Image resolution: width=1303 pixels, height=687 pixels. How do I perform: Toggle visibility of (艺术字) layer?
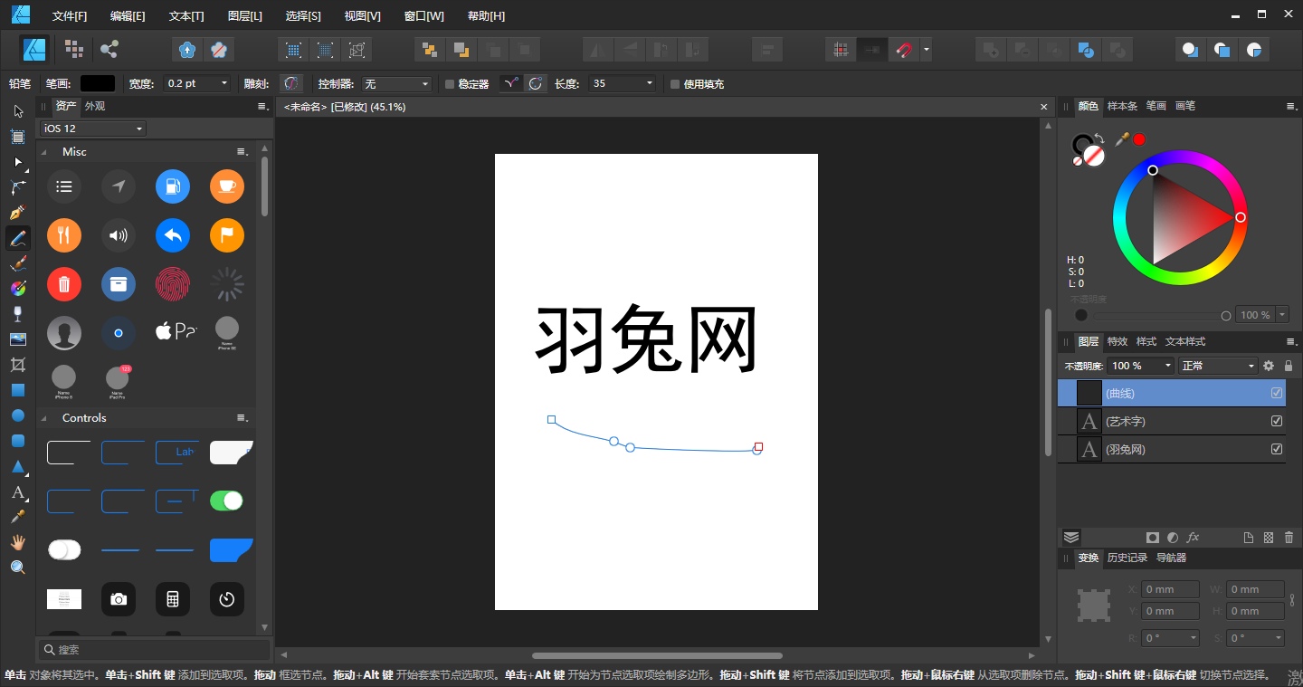tap(1277, 421)
